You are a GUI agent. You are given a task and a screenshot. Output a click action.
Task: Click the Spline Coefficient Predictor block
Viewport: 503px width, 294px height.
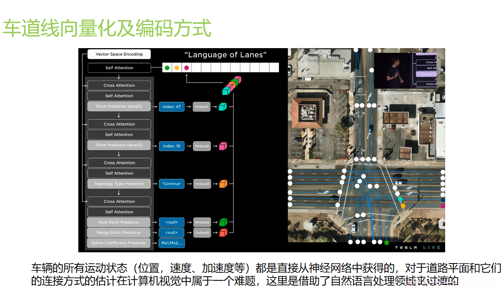119,243
